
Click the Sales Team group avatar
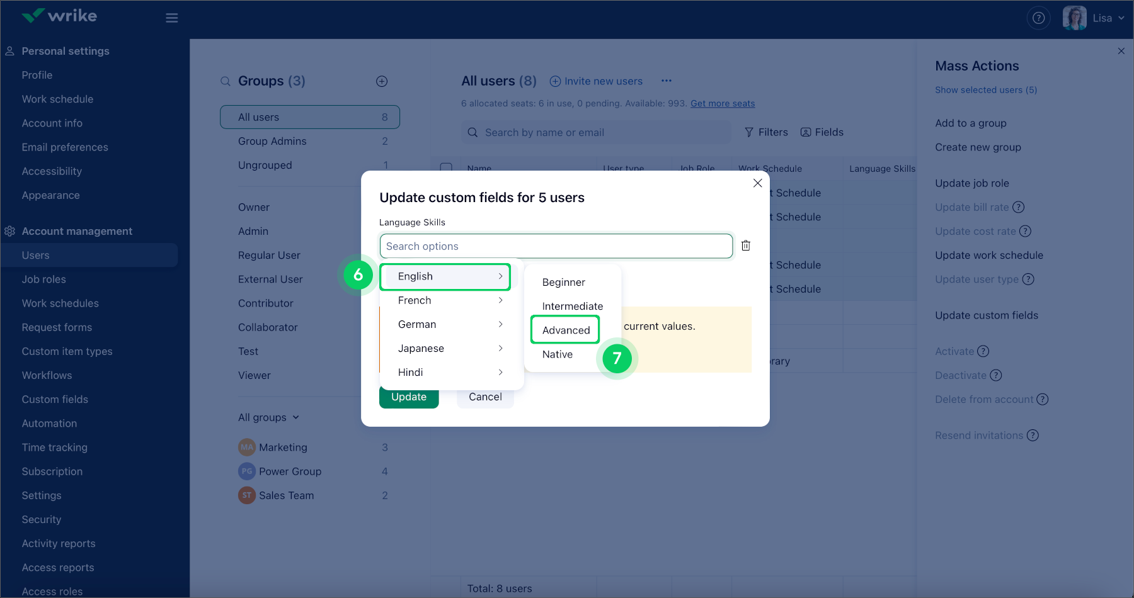247,495
